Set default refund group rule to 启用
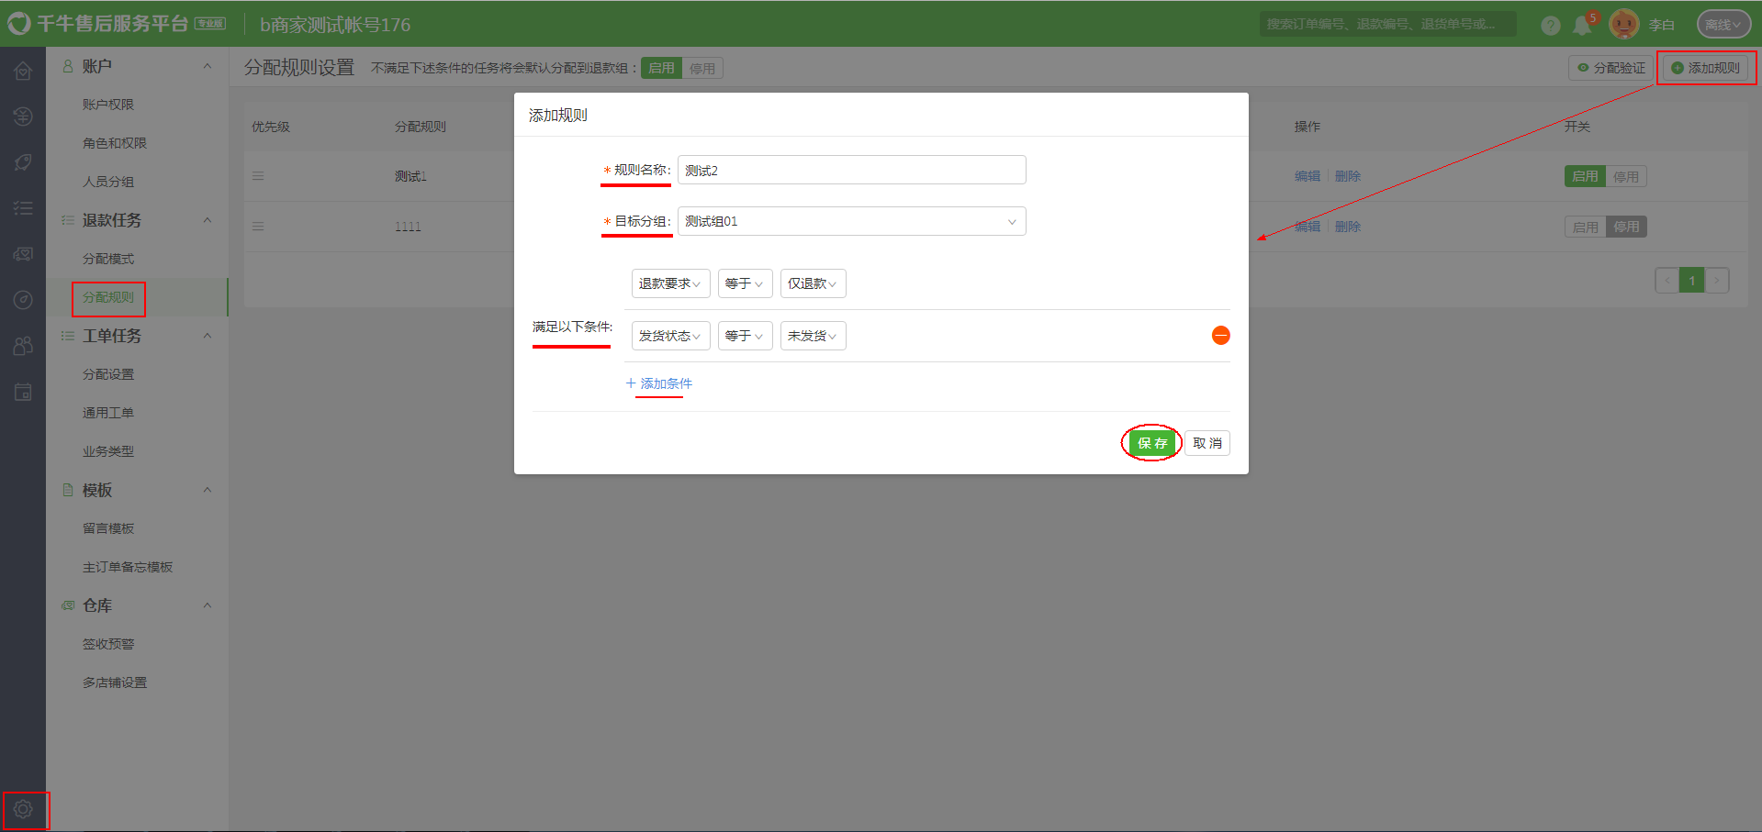1762x832 pixels. point(661,68)
